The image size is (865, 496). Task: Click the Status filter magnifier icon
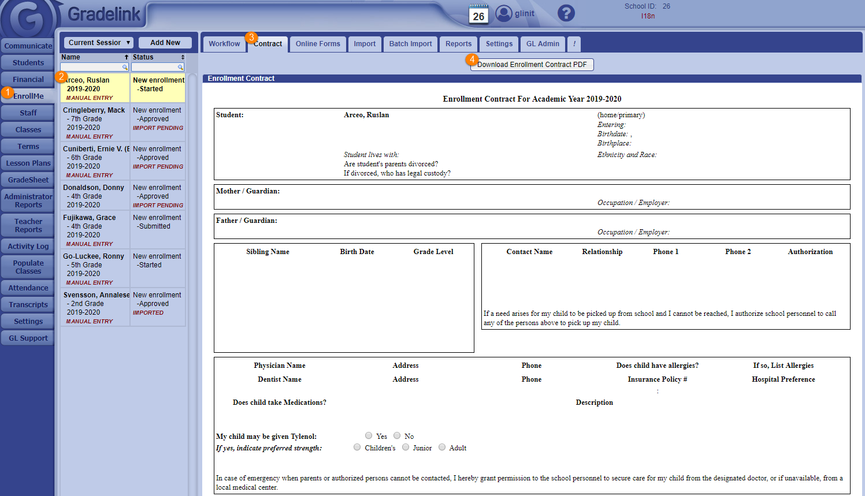[180, 68]
